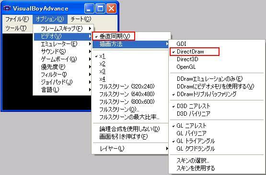The width and height of the screenshot is (266, 175).
Task: Click the VisualBoyAdvance title bar icon
Action: tap(7, 9)
